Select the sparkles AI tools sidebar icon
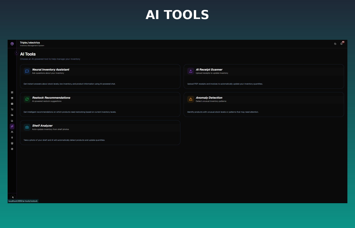Screen dimensions: 355x228 pos(12,126)
